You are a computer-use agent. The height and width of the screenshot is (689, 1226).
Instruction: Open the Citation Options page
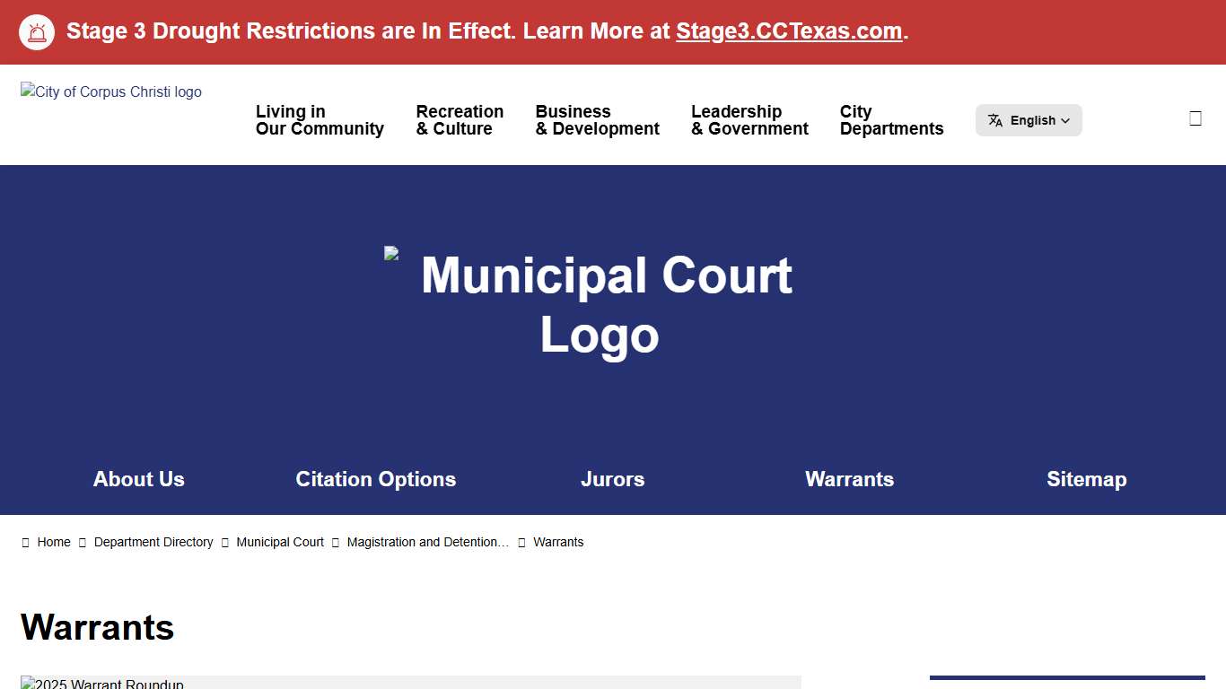[x=376, y=479]
